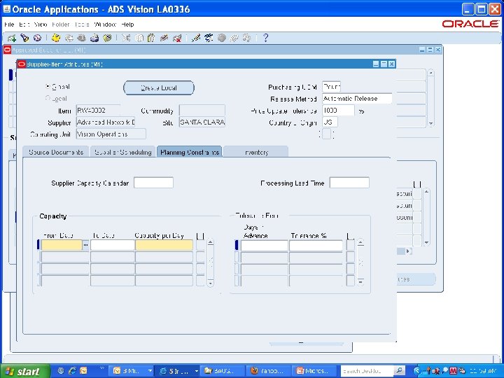
Task: Open the Window menu
Action: coord(105,24)
